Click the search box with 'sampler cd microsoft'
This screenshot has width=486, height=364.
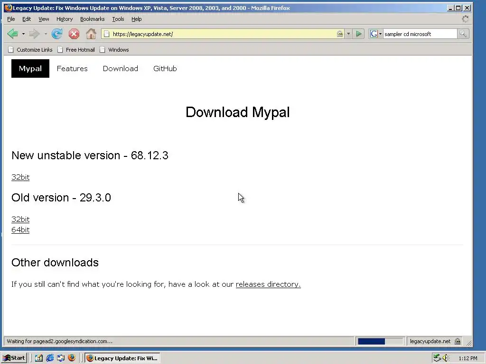click(420, 34)
